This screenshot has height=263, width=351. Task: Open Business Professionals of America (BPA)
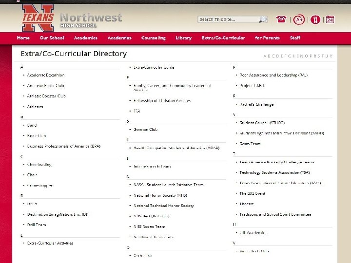64,146
